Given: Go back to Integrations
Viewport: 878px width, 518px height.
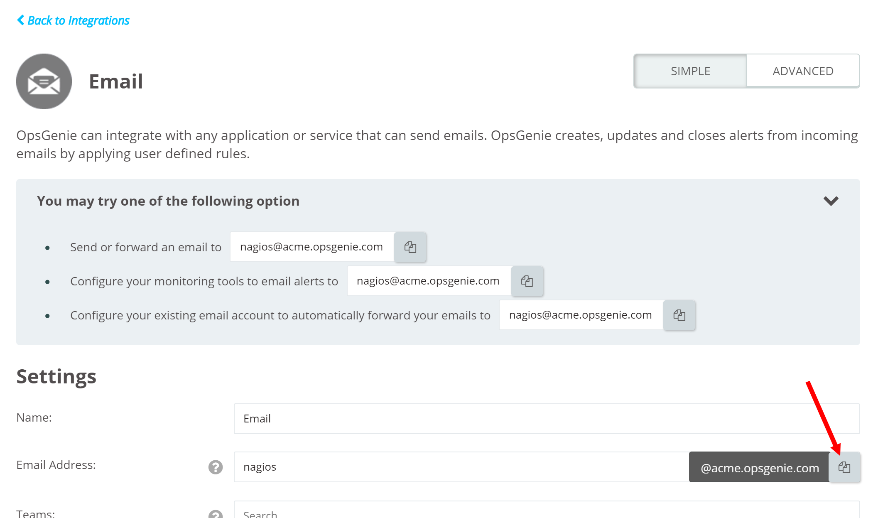Looking at the screenshot, I should (x=78, y=20).
